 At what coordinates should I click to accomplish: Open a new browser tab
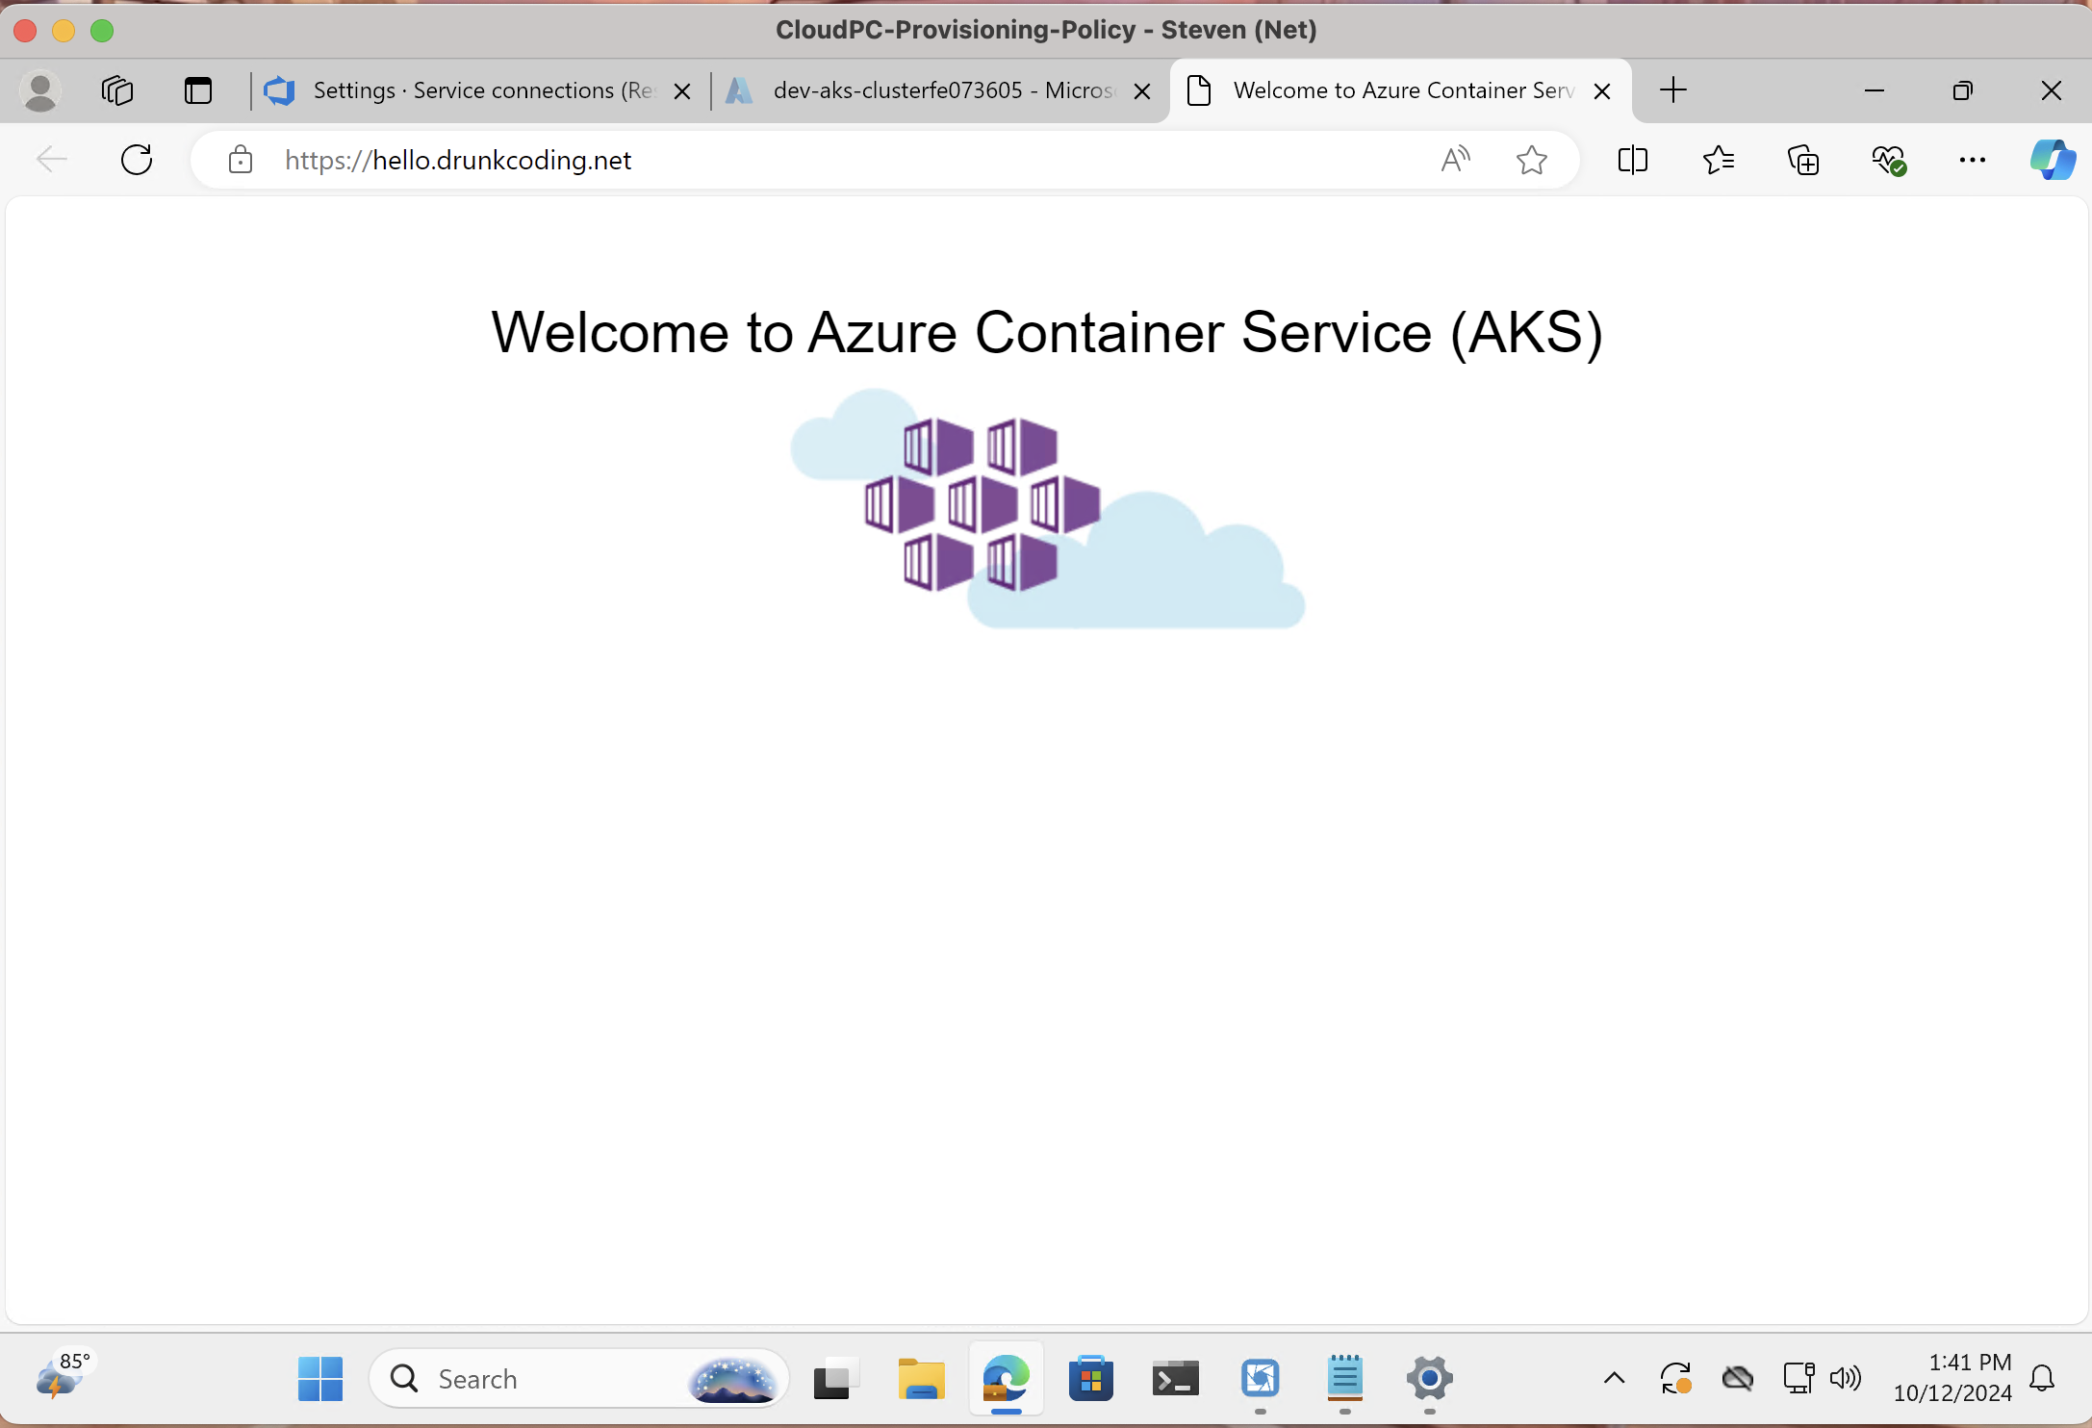coord(1673,90)
